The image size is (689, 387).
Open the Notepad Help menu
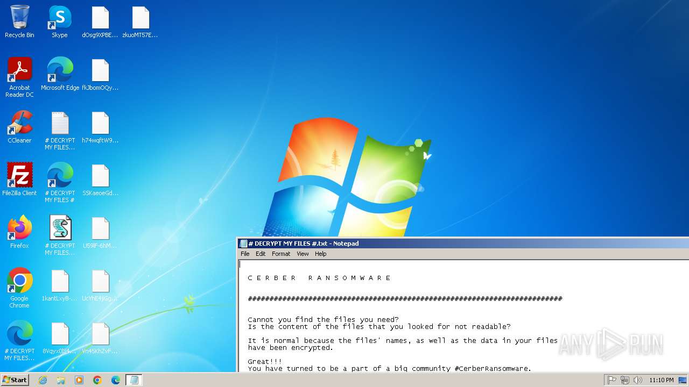[321, 254]
